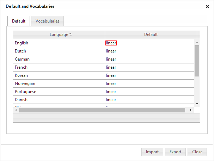Click the horizontal scrollbar right arrow
The height and width of the screenshot is (161, 214).
pos(191,110)
